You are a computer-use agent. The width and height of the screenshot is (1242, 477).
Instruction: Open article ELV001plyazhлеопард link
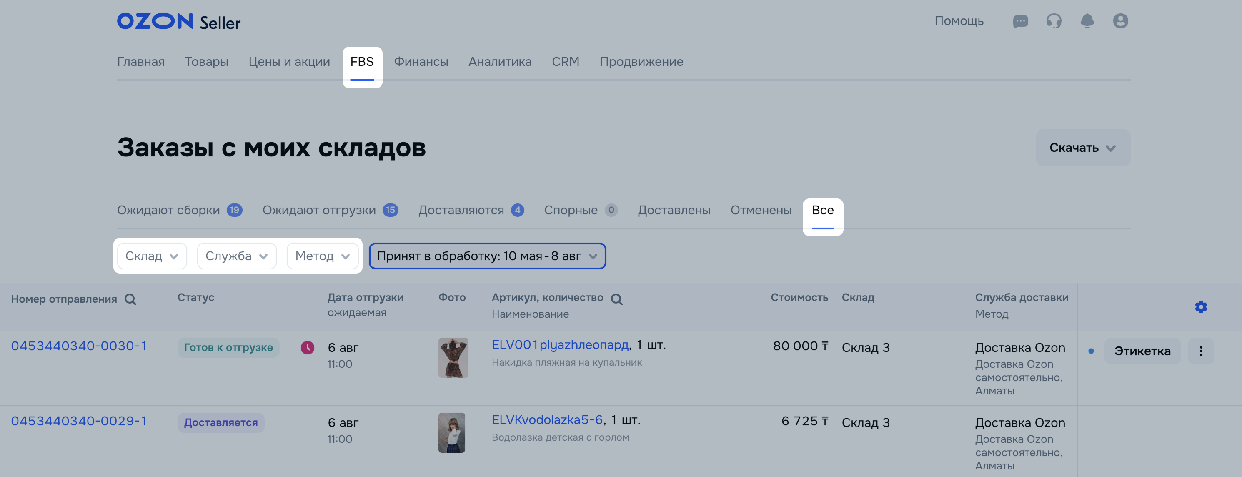(x=560, y=345)
